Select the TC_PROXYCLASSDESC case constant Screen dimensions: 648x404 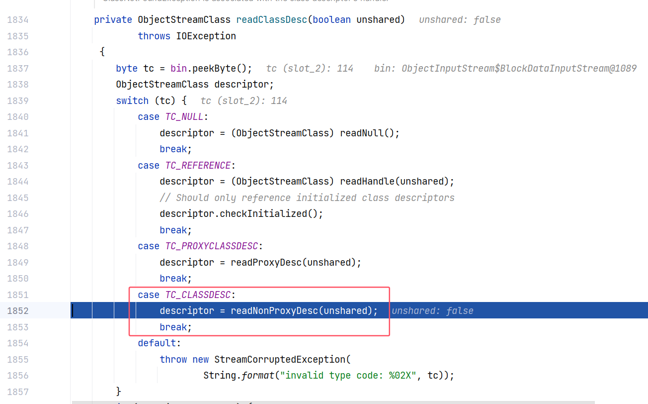pyautogui.click(x=212, y=246)
